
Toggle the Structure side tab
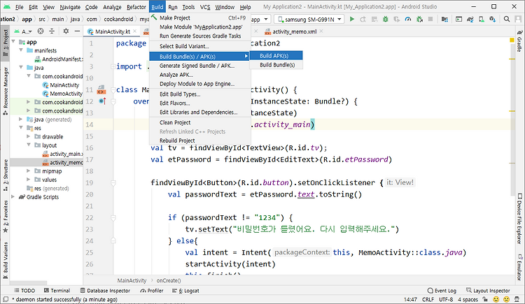coord(6,175)
